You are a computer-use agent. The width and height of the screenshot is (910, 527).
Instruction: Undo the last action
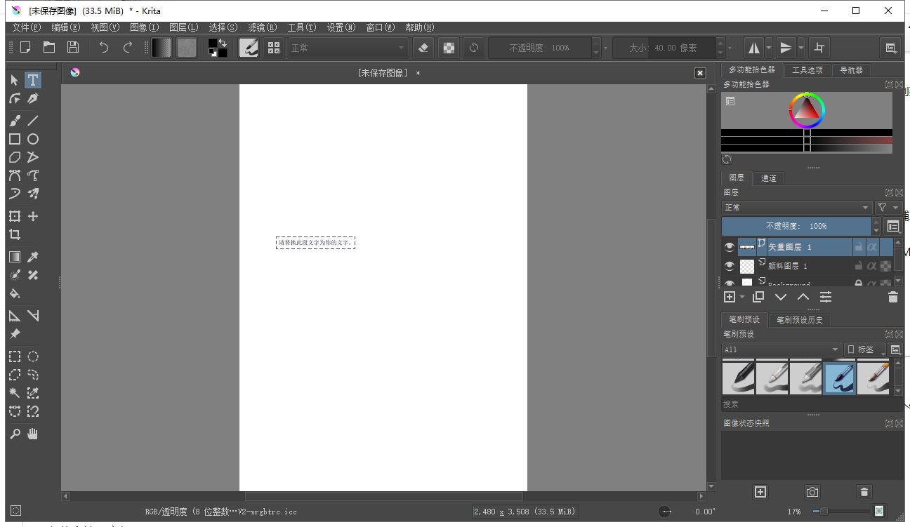point(104,48)
